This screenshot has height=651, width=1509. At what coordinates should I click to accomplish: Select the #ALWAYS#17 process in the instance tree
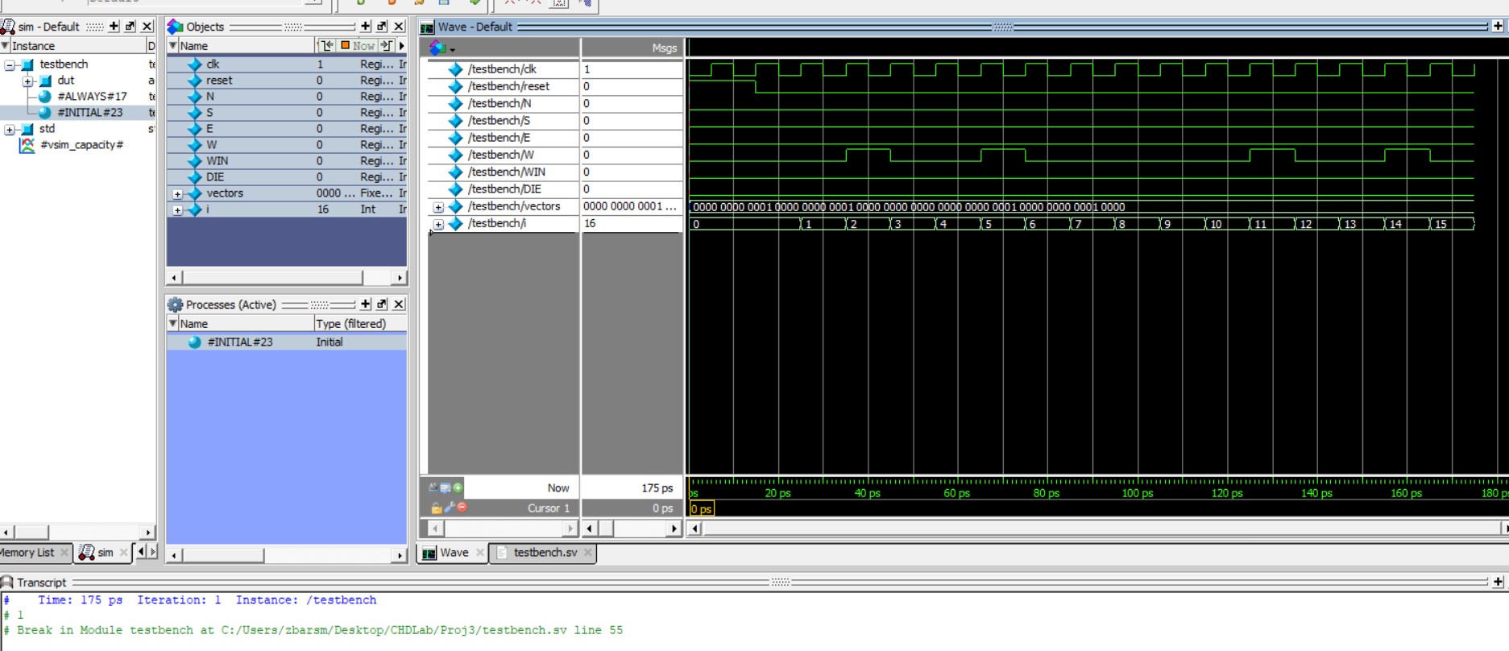[91, 97]
